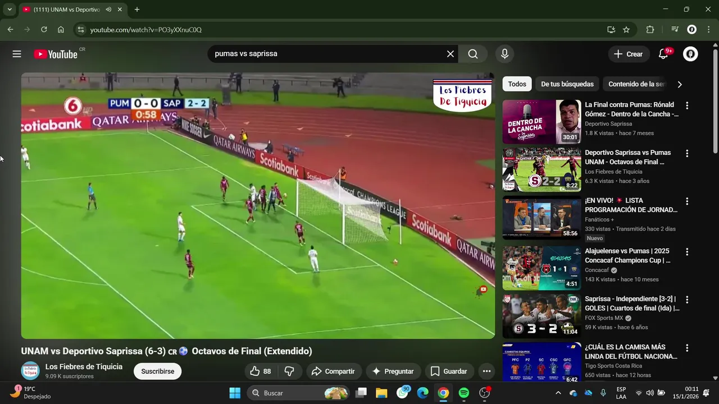Save video with Guardar button

pos(449,371)
